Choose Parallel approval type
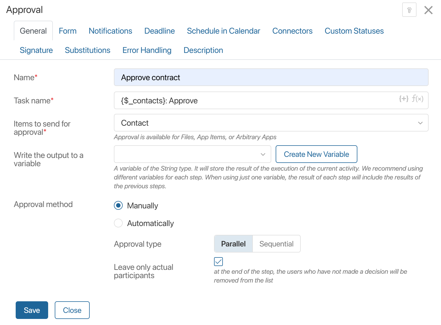Viewport: 441px width, 325px height. coord(233,244)
